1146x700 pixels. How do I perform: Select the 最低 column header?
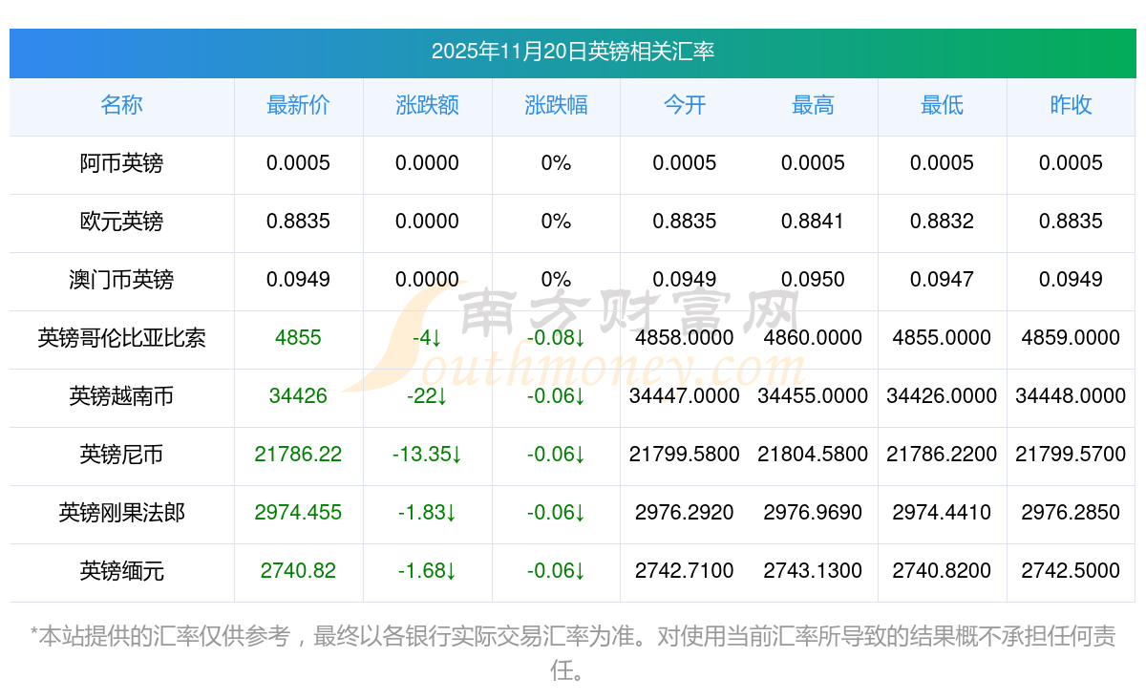942,105
